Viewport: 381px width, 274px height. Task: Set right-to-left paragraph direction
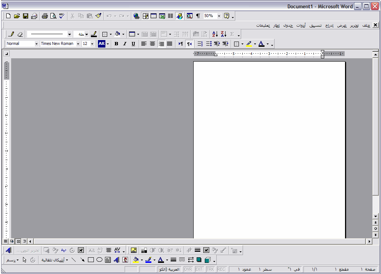click(189, 44)
